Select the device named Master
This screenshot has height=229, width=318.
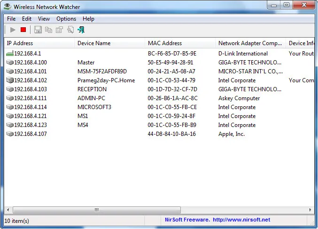86,63
